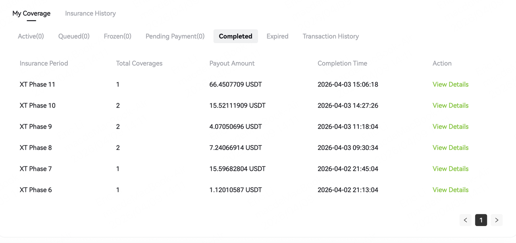Go to the previous page arrow
The image size is (516, 243).
point(465,220)
